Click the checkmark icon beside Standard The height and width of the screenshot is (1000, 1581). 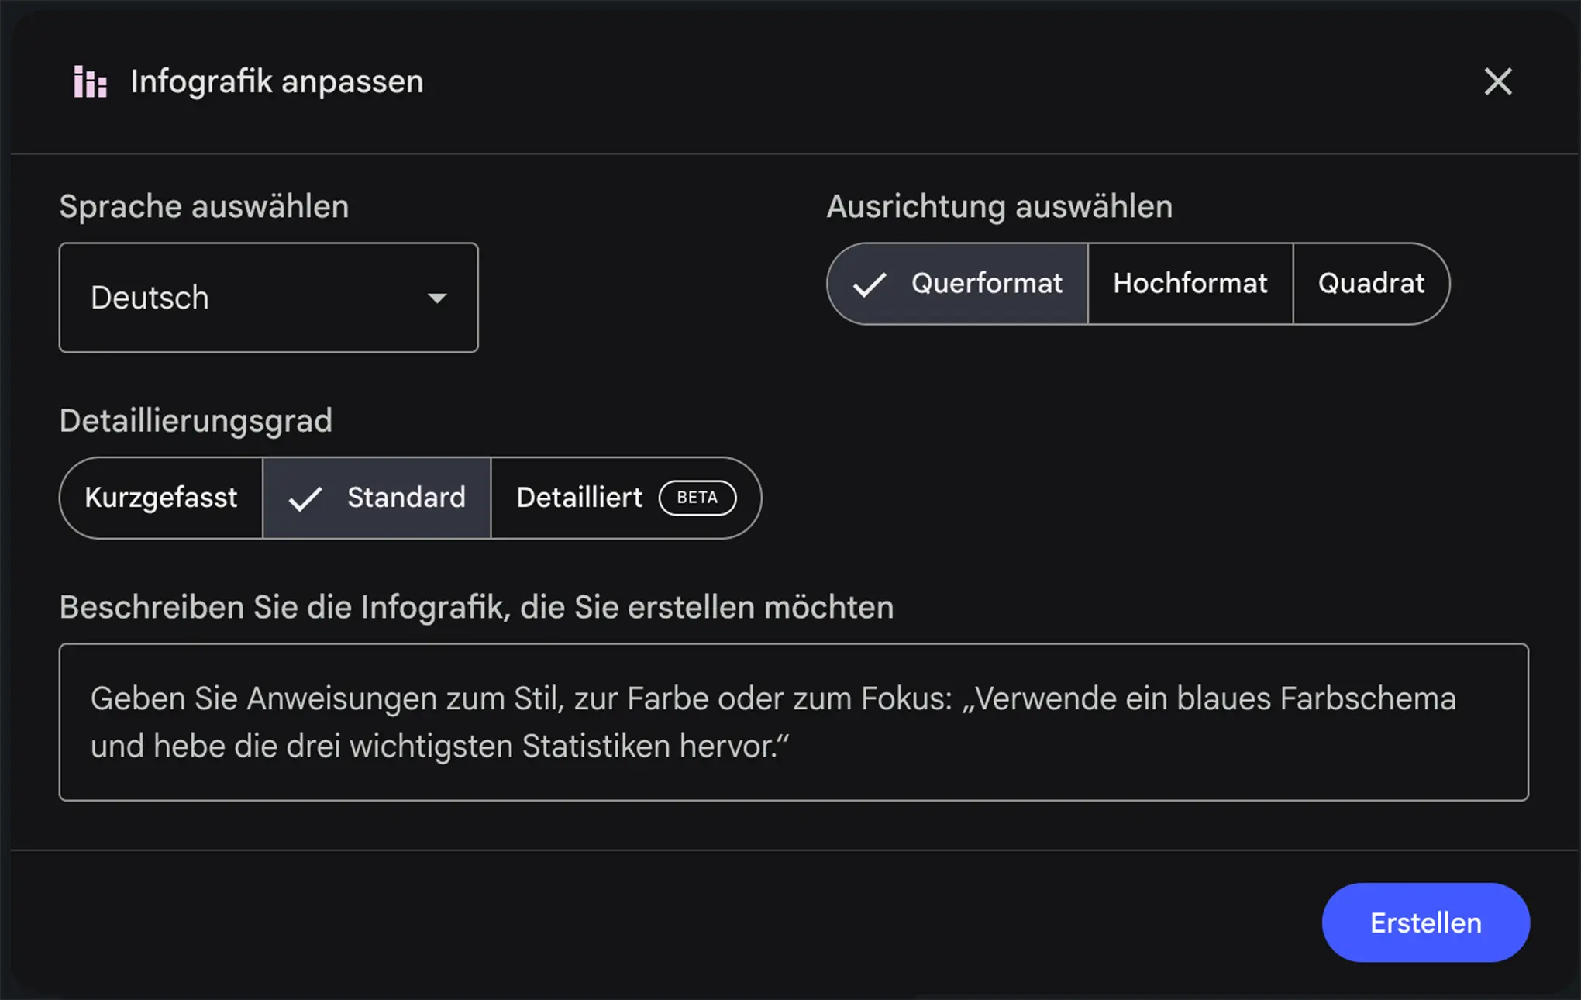(305, 498)
